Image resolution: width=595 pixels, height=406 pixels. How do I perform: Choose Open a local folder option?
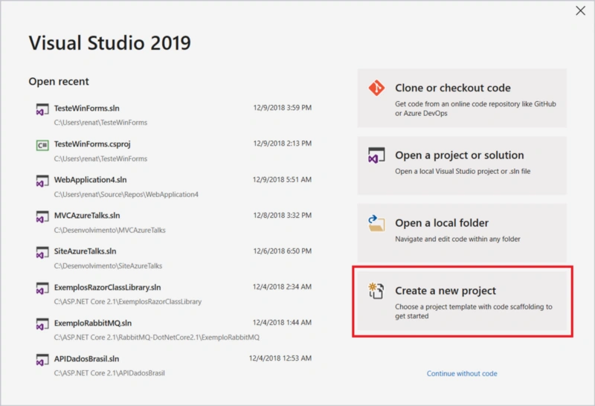click(x=462, y=233)
